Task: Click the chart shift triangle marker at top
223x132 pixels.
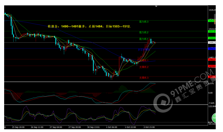Action: pyautogui.click(x=156, y=6)
